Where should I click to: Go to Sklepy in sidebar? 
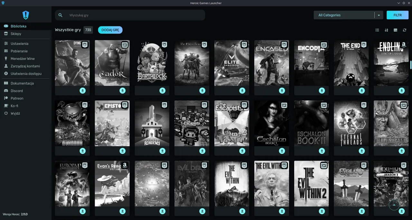(x=16, y=34)
